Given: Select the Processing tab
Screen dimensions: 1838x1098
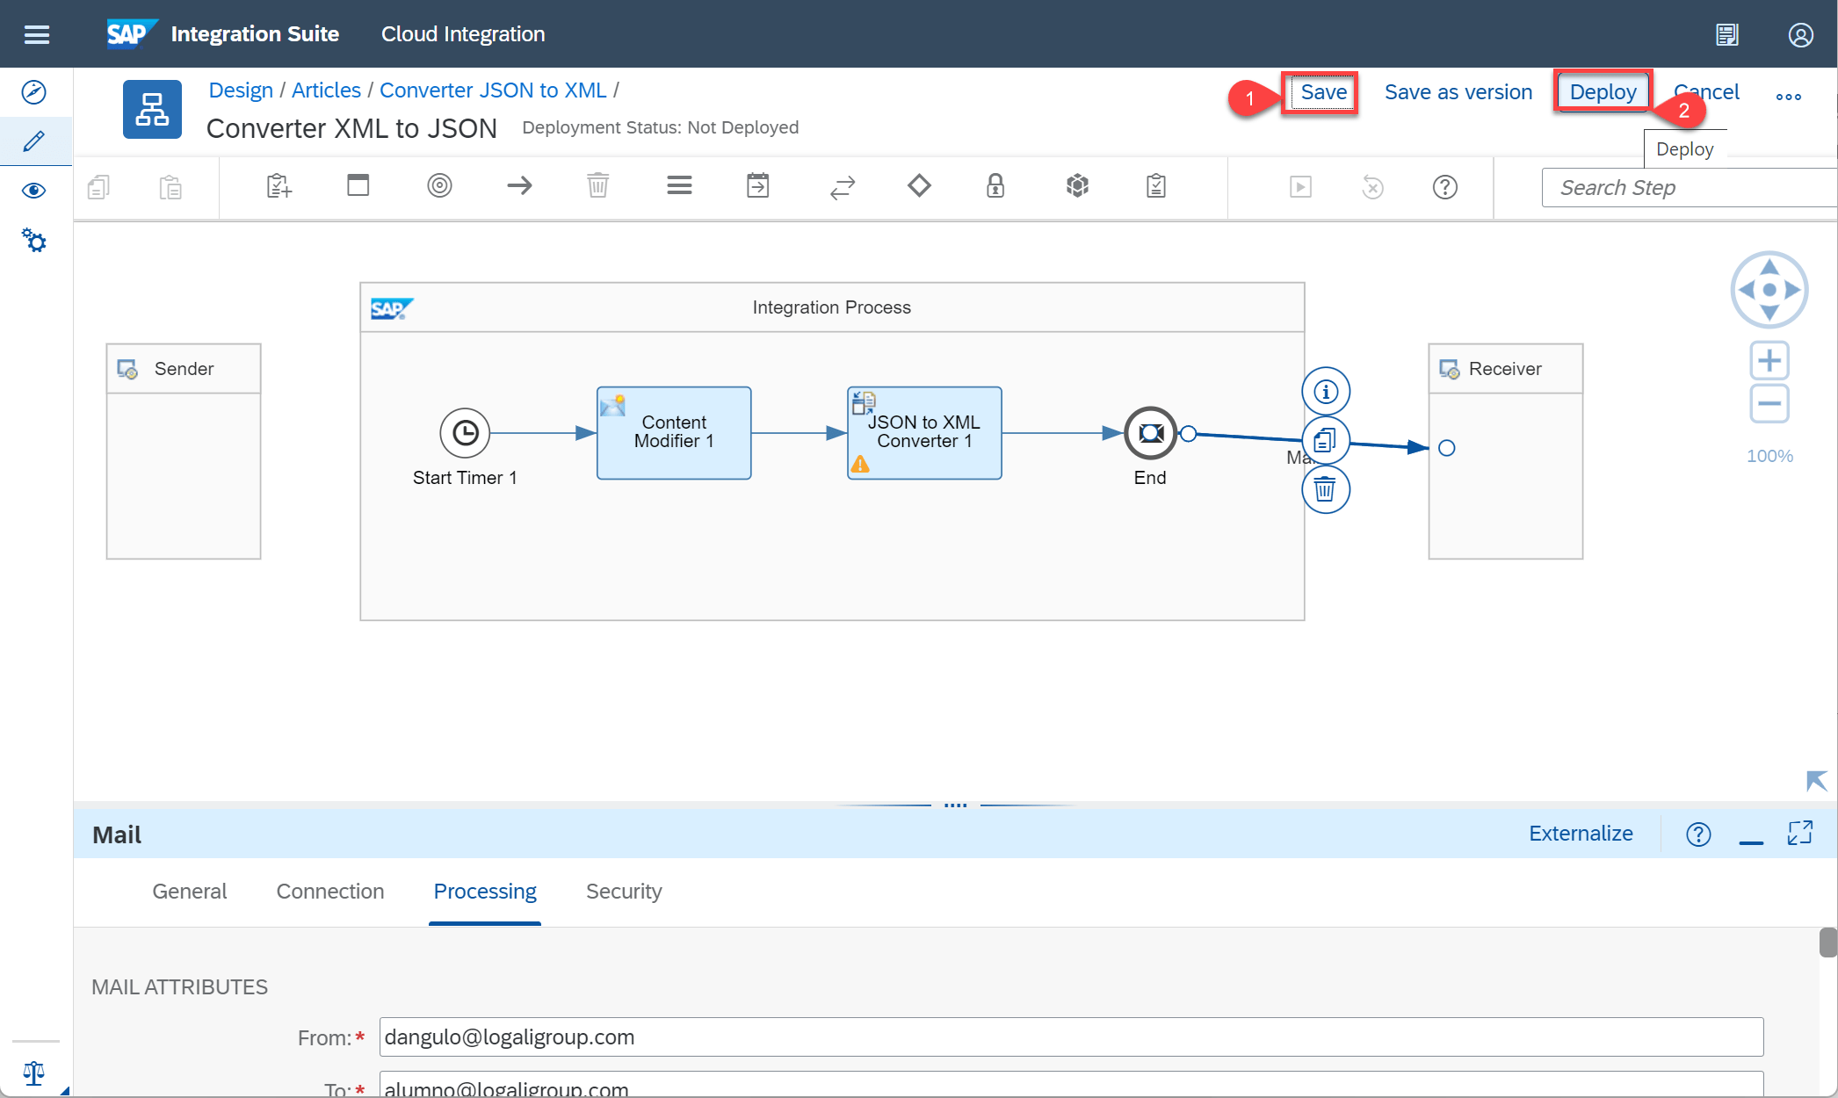Looking at the screenshot, I should tap(485, 892).
